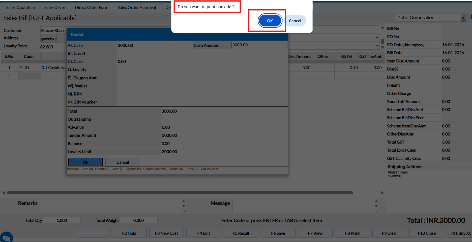Viewport: 472px width, 242px height.
Task: Save the bill with F6 Save
Action: coord(278,233)
